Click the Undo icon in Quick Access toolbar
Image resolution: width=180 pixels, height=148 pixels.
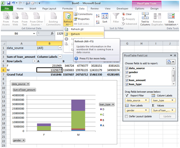click(x=14, y=3)
